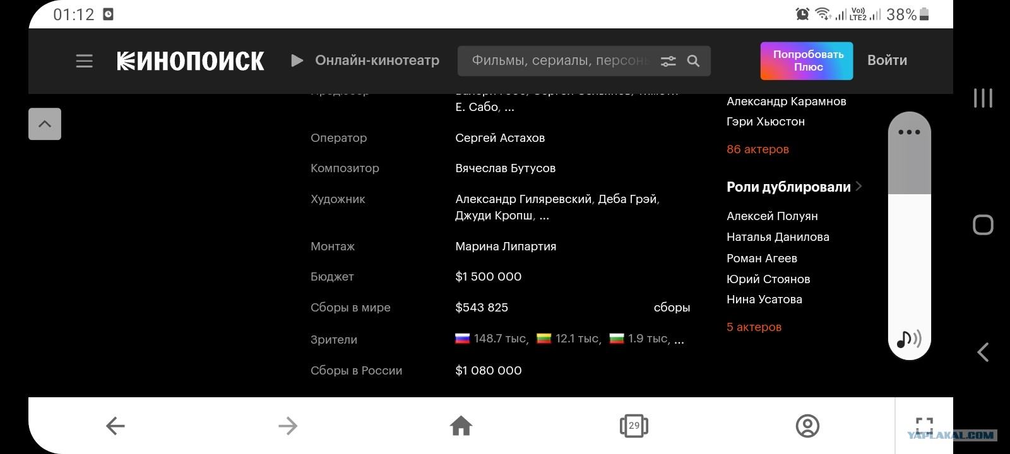The height and width of the screenshot is (454, 1010).
Task: Open the 86 актеров link
Action: pyautogui.click(x=757, y=149)
